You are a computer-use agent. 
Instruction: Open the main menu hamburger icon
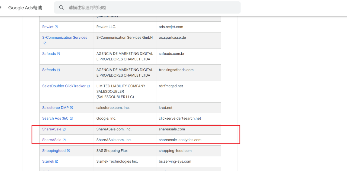click(1, 8)
